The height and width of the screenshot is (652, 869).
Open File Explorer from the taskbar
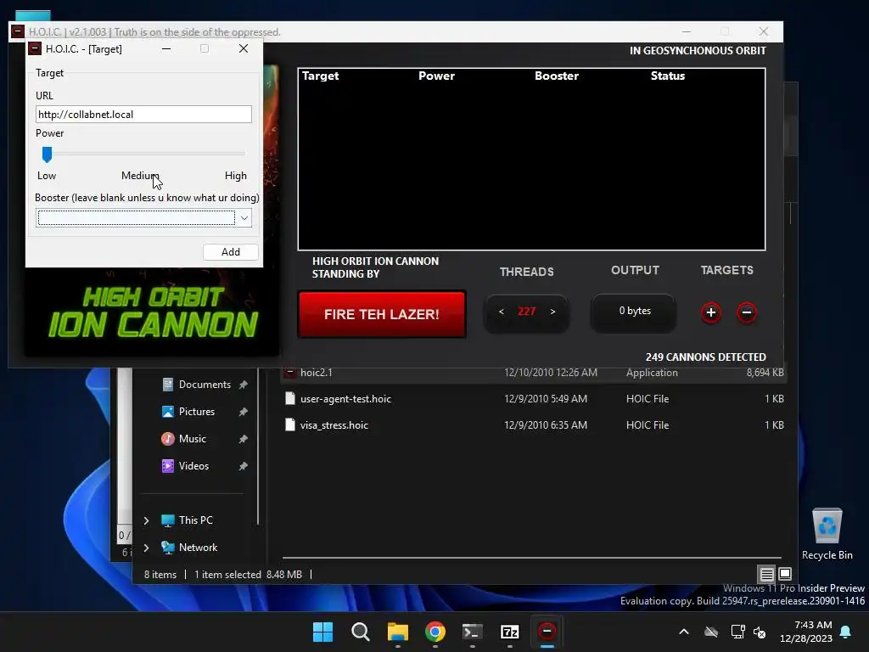point(397,632)
